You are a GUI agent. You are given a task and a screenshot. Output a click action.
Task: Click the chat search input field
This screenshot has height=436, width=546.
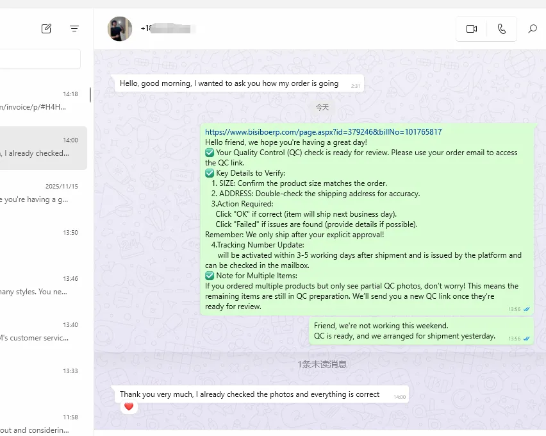[x=40, y=59]
